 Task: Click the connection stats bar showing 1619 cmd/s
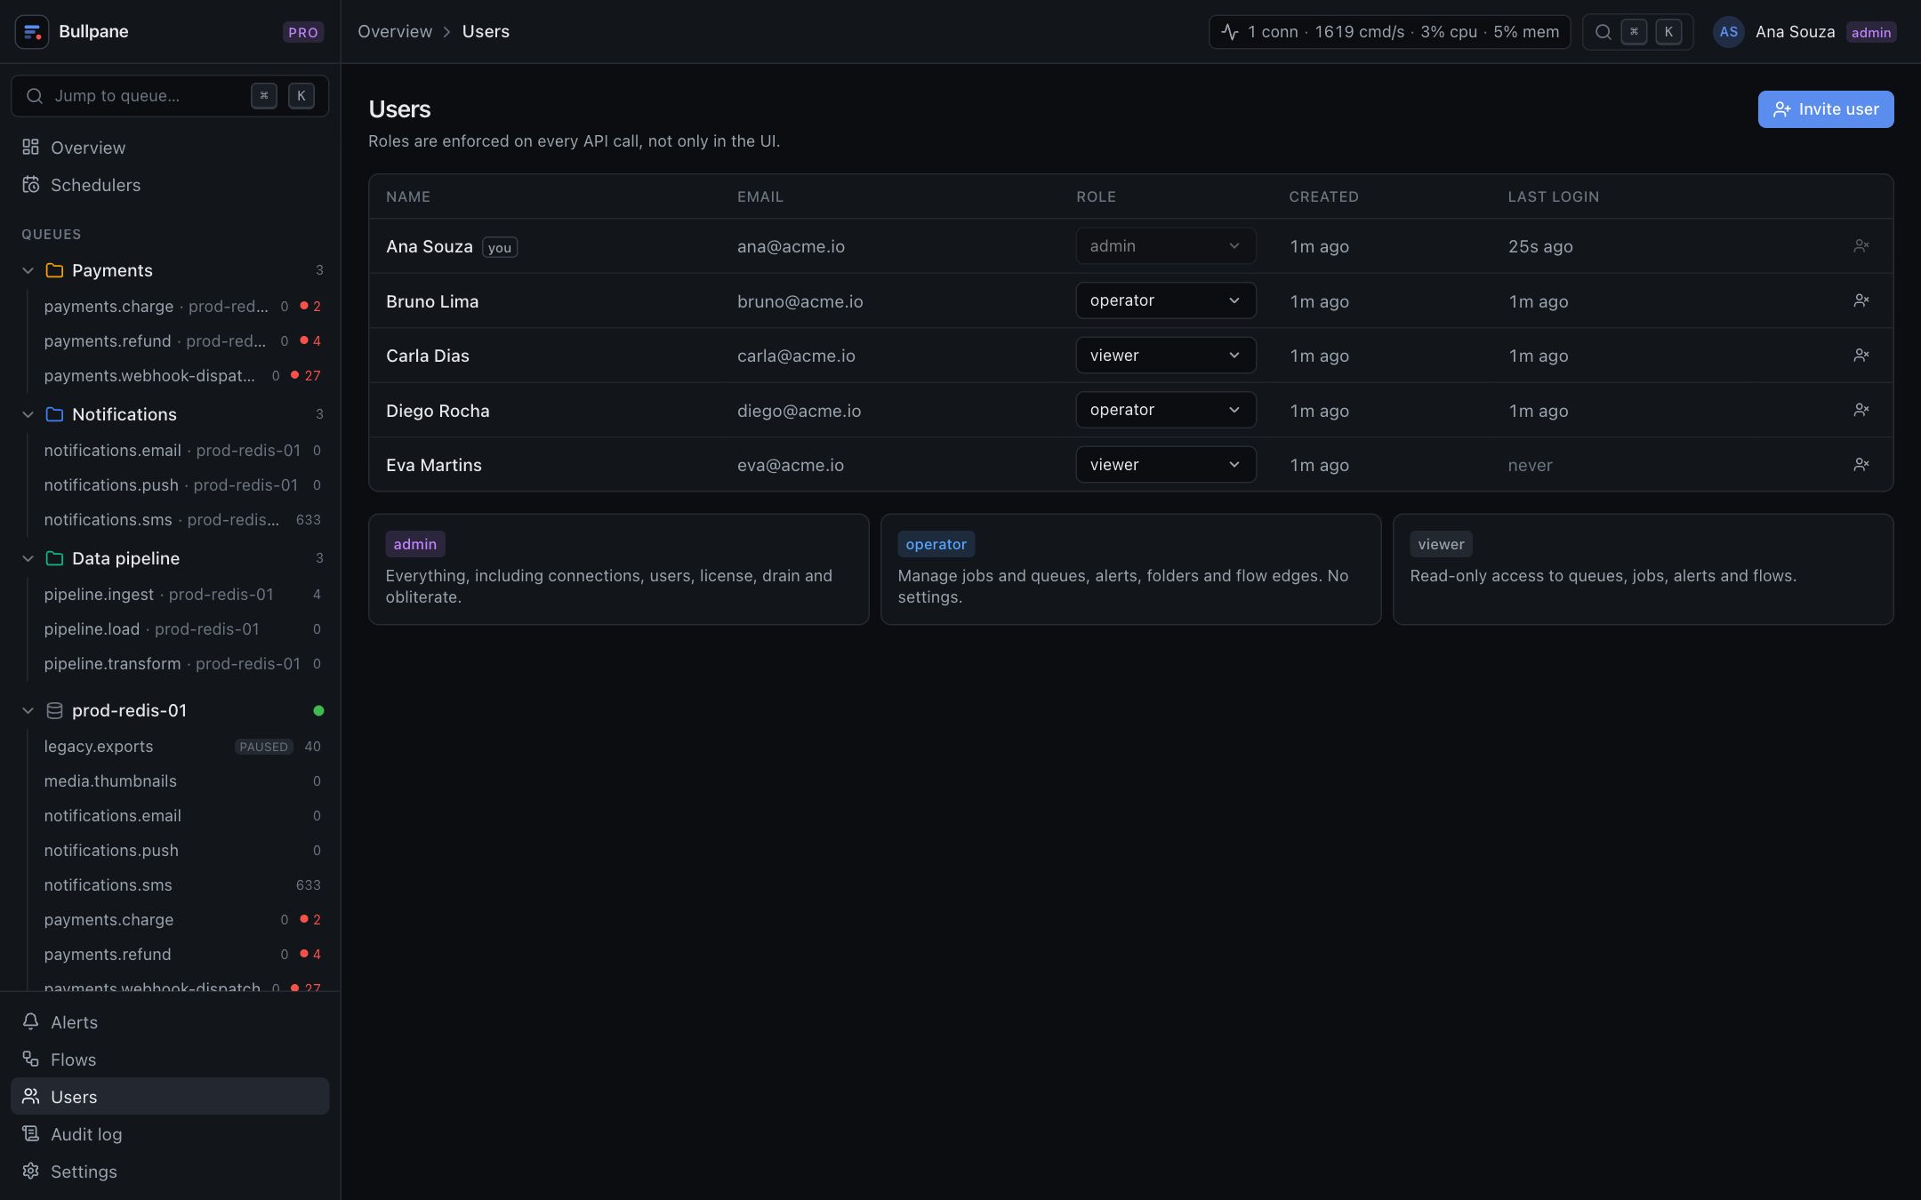point(1389,32)
